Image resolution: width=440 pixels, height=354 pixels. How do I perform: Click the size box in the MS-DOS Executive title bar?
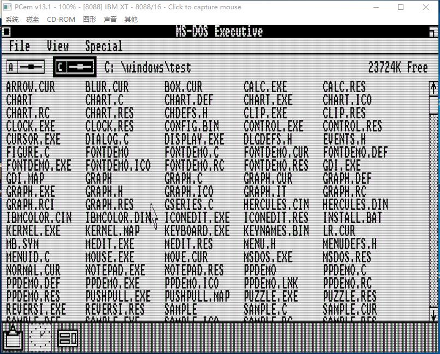coord(433,31)
